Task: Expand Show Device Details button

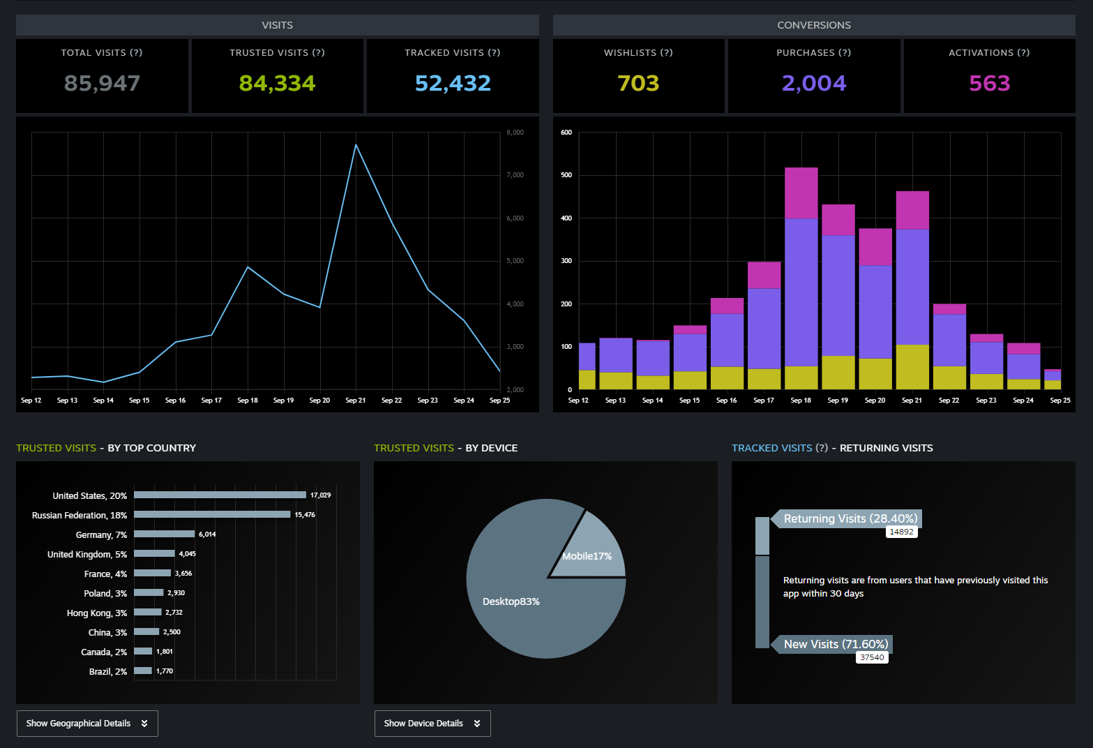Action: point(432,724)
